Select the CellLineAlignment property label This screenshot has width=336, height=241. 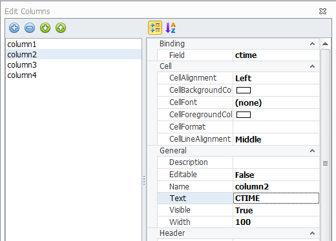(x=200, y=139)
